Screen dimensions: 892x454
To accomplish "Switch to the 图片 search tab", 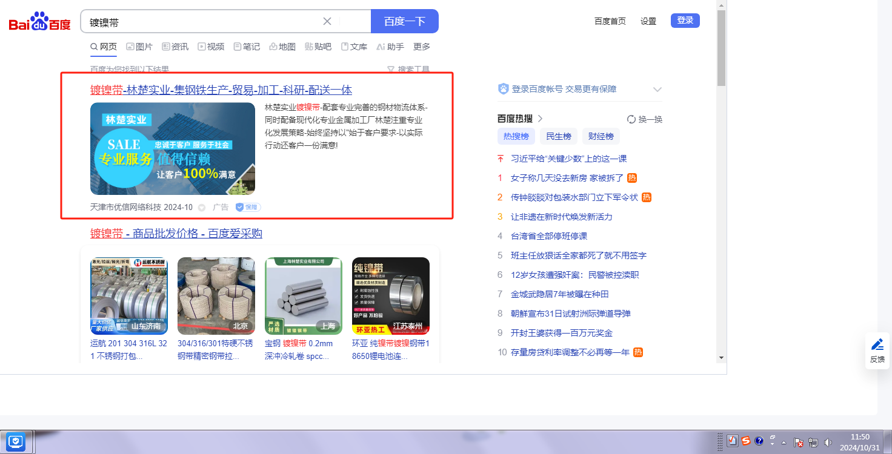I will point(139,47).
